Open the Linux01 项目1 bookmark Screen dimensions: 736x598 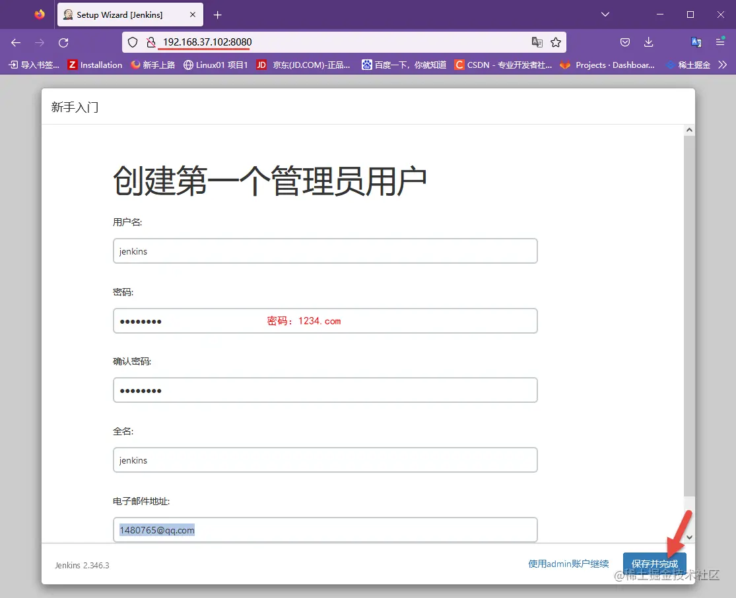coord(215,65)
